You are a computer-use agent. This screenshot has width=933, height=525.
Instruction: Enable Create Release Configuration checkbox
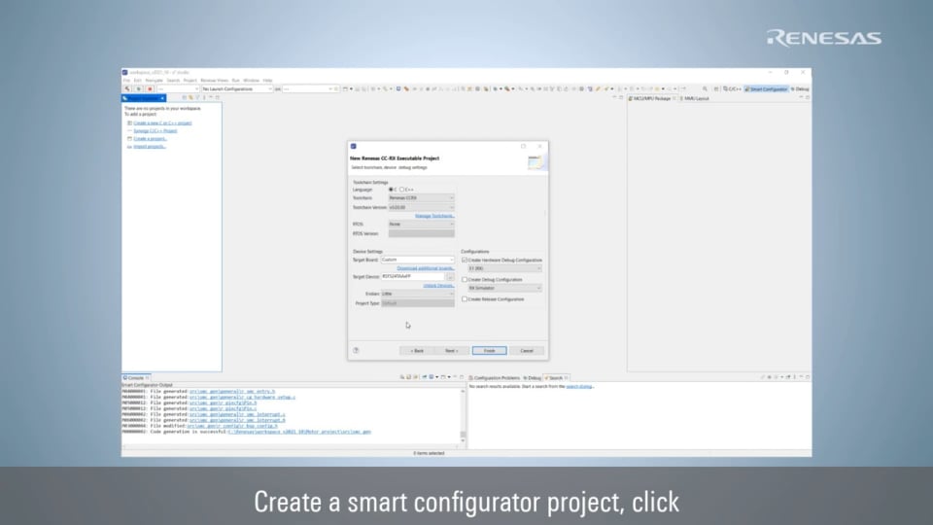465,299
